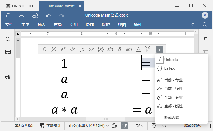Open the Find panel in left sidebar
Screen dimensions: 213x131
(8, 39)
